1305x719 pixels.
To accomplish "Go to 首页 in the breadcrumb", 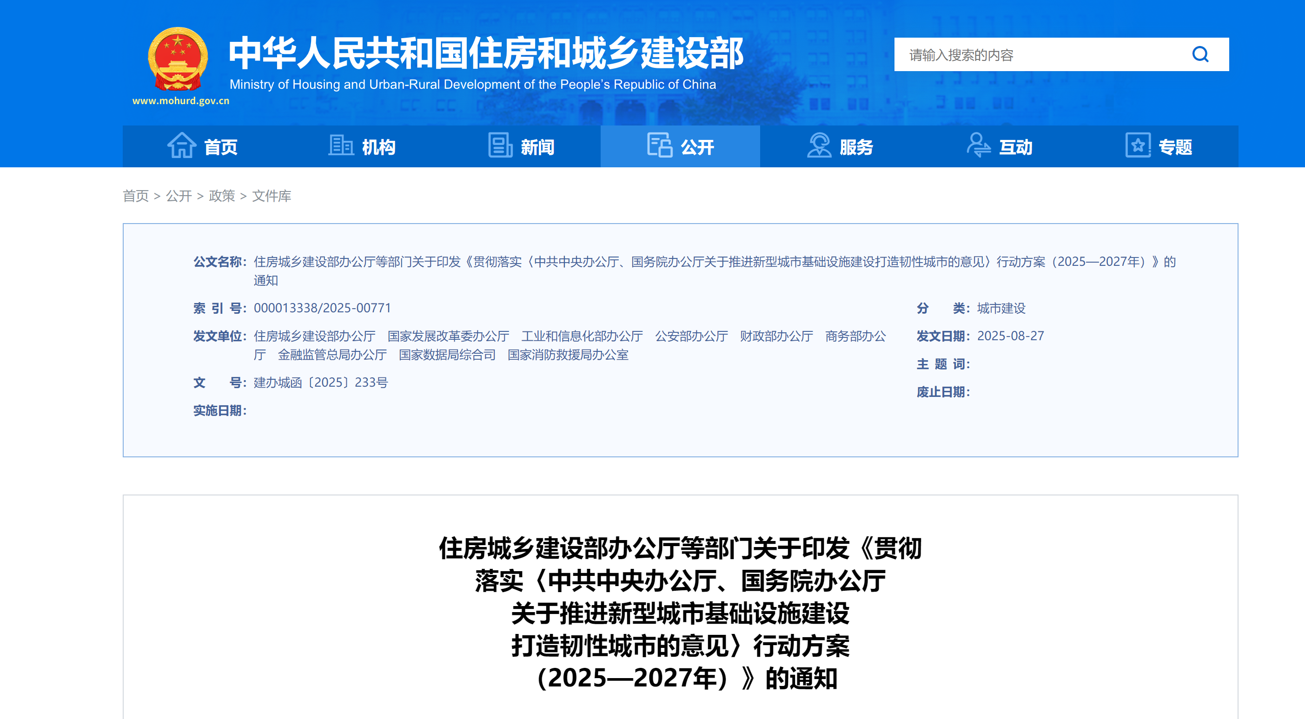I will click(x=136, y=196).
